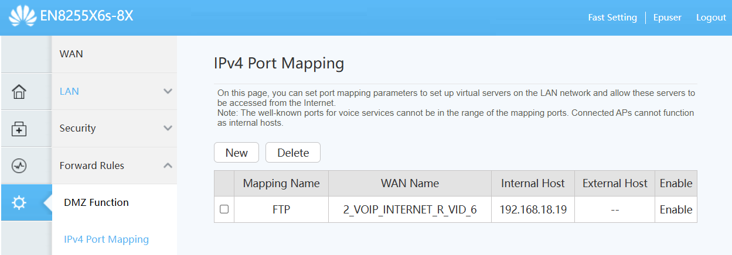Click the 2_VOIP_INTERNET_R_VID_6 WAN name cell
Image resolution: width=732 pixels, height=255 pixels.
(x=410, y=209)
